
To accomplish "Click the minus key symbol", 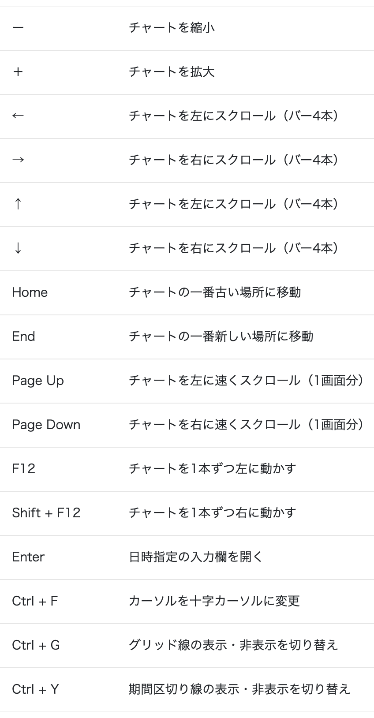I will pos(18,28).
